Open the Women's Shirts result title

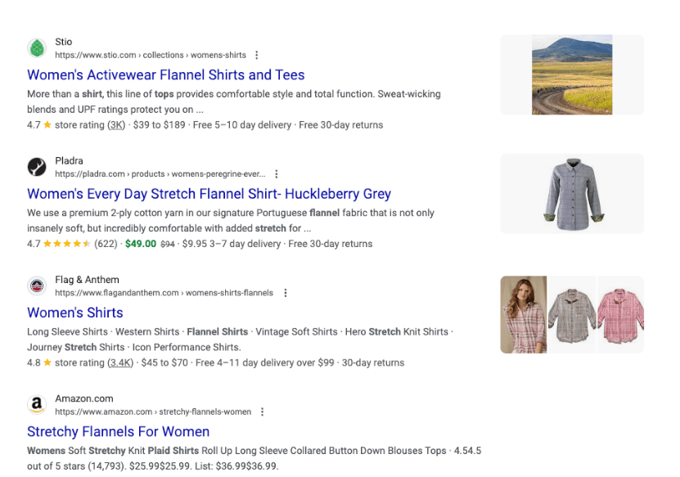click(75, 313)
